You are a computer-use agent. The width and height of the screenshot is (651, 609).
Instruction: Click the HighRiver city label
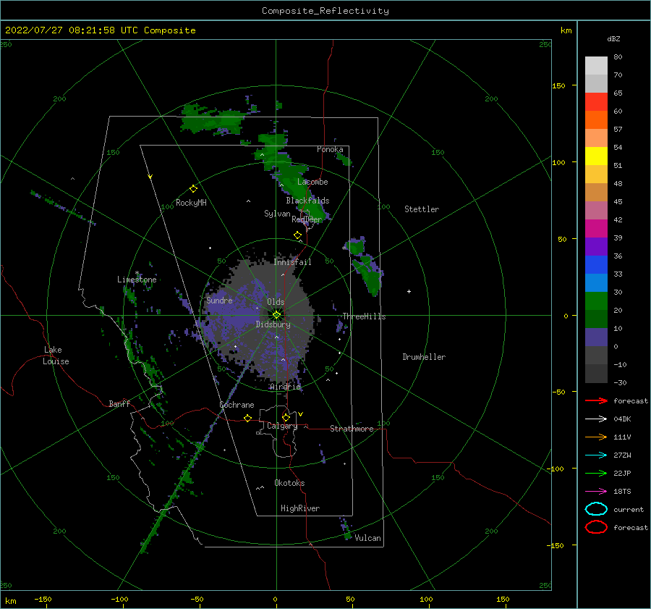point(300,508)
